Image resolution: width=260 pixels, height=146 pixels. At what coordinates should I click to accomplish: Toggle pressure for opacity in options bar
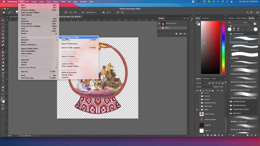pos(66,13)
